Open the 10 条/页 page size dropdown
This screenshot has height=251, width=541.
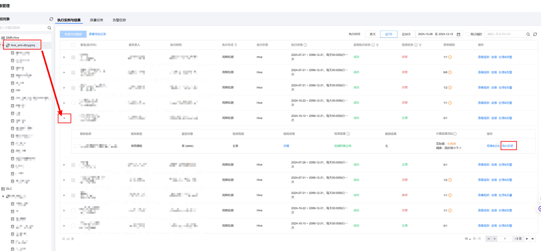tap(468, 239)
